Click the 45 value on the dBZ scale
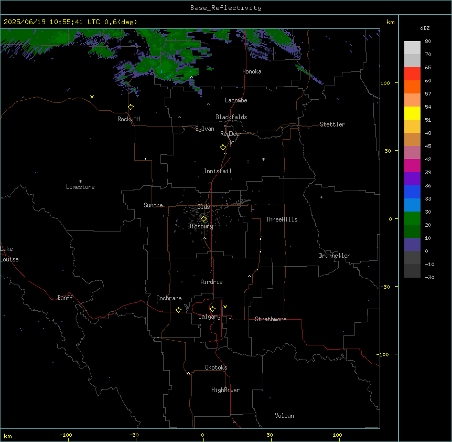This screenshot has width=452, height=442. click(428, 146)
